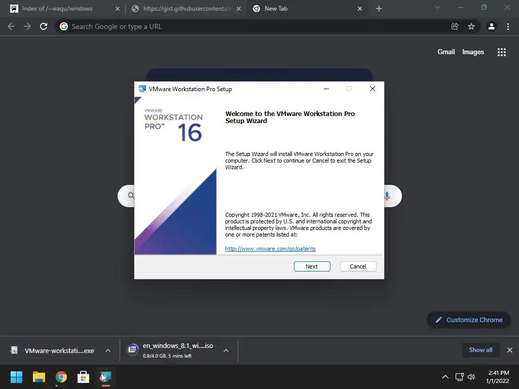
Task: Click Customize Chrome button
Action: pos(469,320)
